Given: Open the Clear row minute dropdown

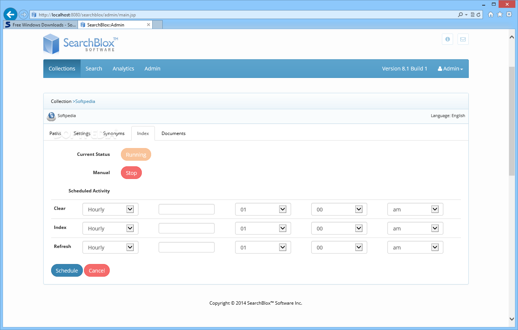Looking at the screenshot, I should coord(339,209).
